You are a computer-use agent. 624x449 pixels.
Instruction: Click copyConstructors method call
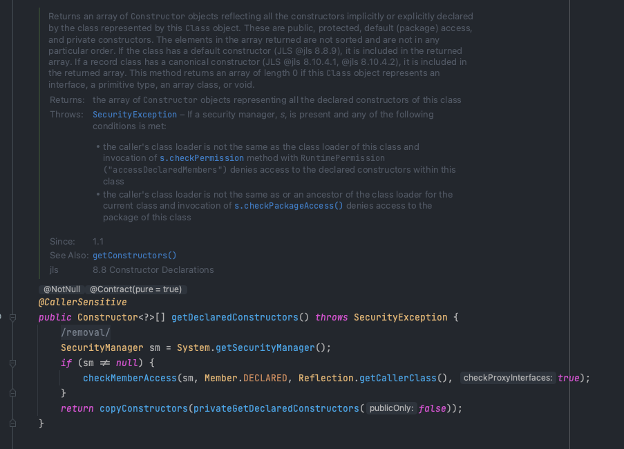point(144,408)
